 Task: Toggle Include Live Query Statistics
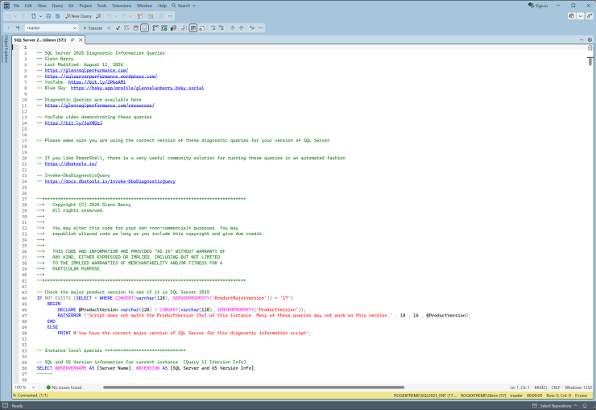tap(164, 27)
